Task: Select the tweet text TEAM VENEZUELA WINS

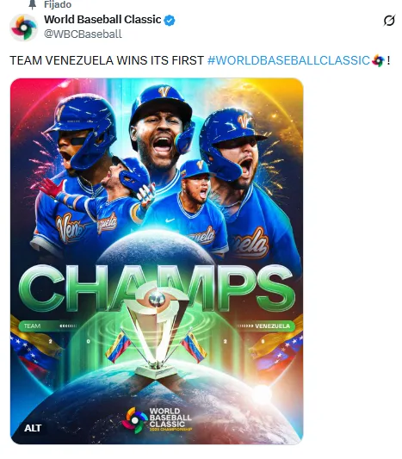Action: (x=79, y=60)
